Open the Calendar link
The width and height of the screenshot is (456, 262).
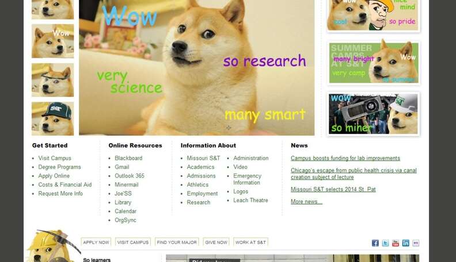(126, 211)
